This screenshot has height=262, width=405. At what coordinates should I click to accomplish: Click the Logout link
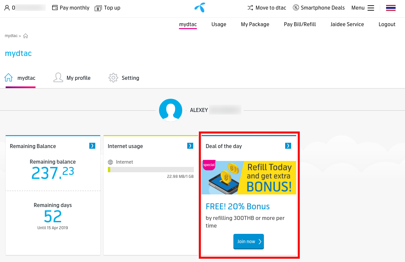(x=387, y=24)
